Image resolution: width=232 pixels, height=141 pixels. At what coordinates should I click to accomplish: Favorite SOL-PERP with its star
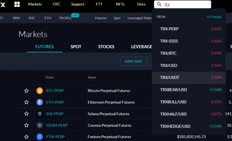point(26,114)
